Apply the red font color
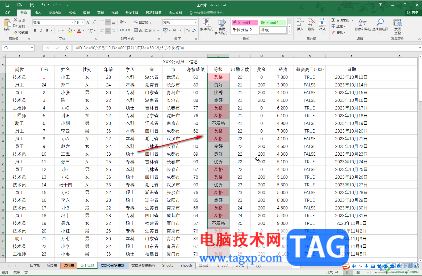Screen dimensions: 422x276 pyautogui.click(x=79, y=30)
